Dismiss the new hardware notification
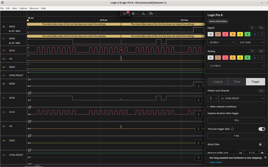This screenshot has width=268, height=167. click(265, 157)
